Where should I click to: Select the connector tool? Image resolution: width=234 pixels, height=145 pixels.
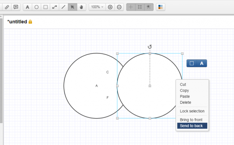pos(54,7)
